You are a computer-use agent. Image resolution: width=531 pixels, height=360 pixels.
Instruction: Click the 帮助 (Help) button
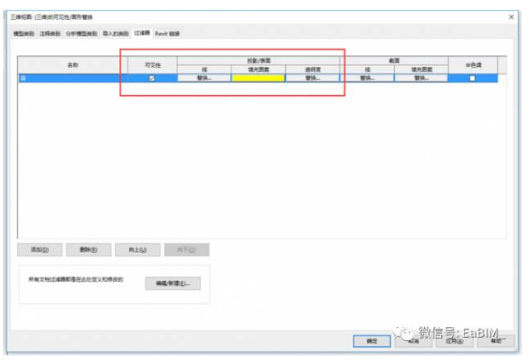click(x=496, y=341)
